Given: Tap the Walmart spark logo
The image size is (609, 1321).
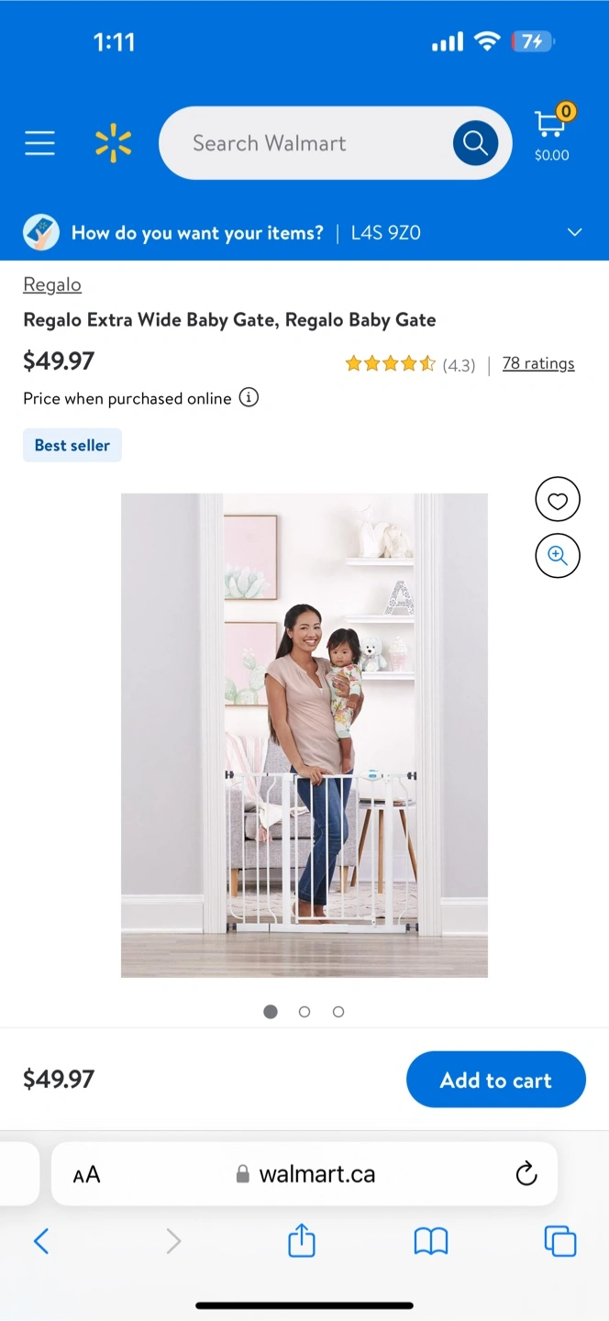Looking at the screenshot, I should pos(113,144).
